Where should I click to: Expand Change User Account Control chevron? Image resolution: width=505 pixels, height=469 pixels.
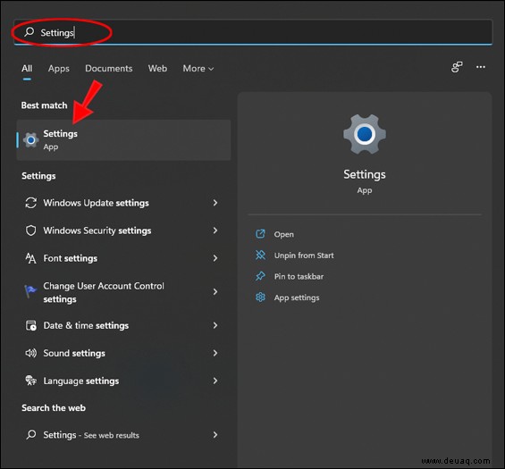pyautogui.click(x=215, y=291)
